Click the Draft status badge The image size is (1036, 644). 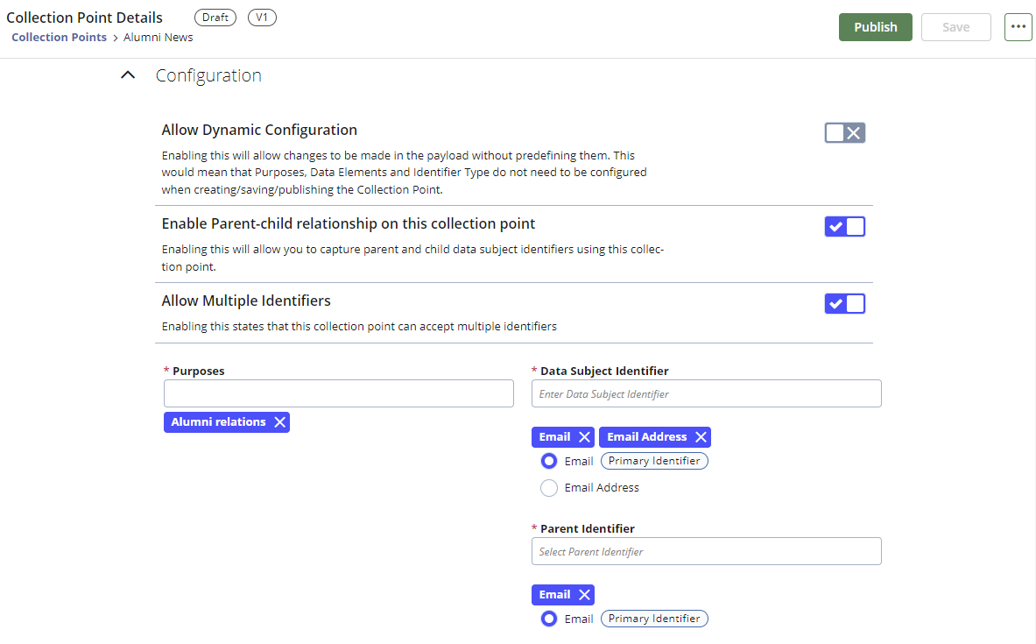215,17
